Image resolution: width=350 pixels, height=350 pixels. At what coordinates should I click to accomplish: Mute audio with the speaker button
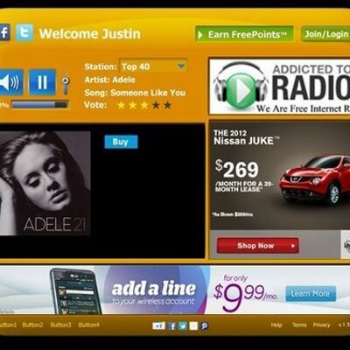point(11,82)
